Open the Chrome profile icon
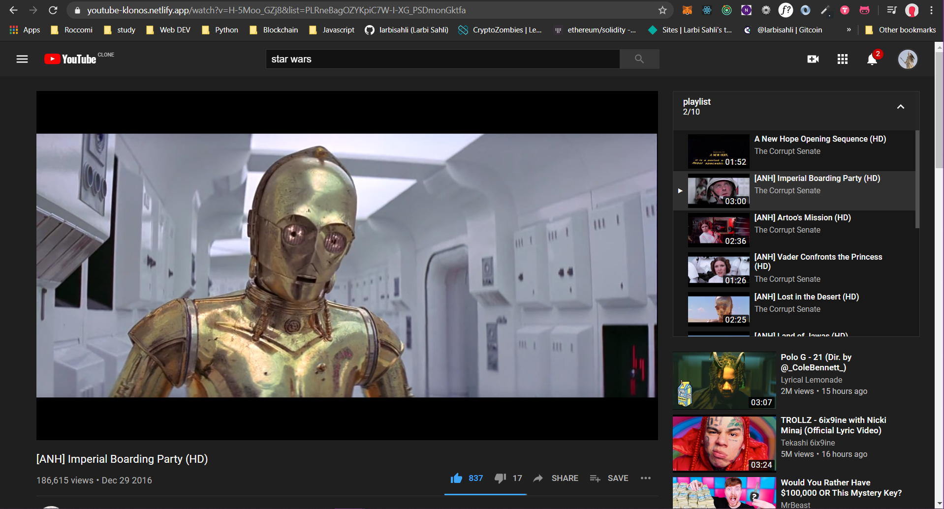This screenshot has height=509, width=944. 912,10
